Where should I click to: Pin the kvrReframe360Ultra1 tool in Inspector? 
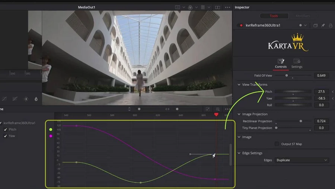[323, 26]
